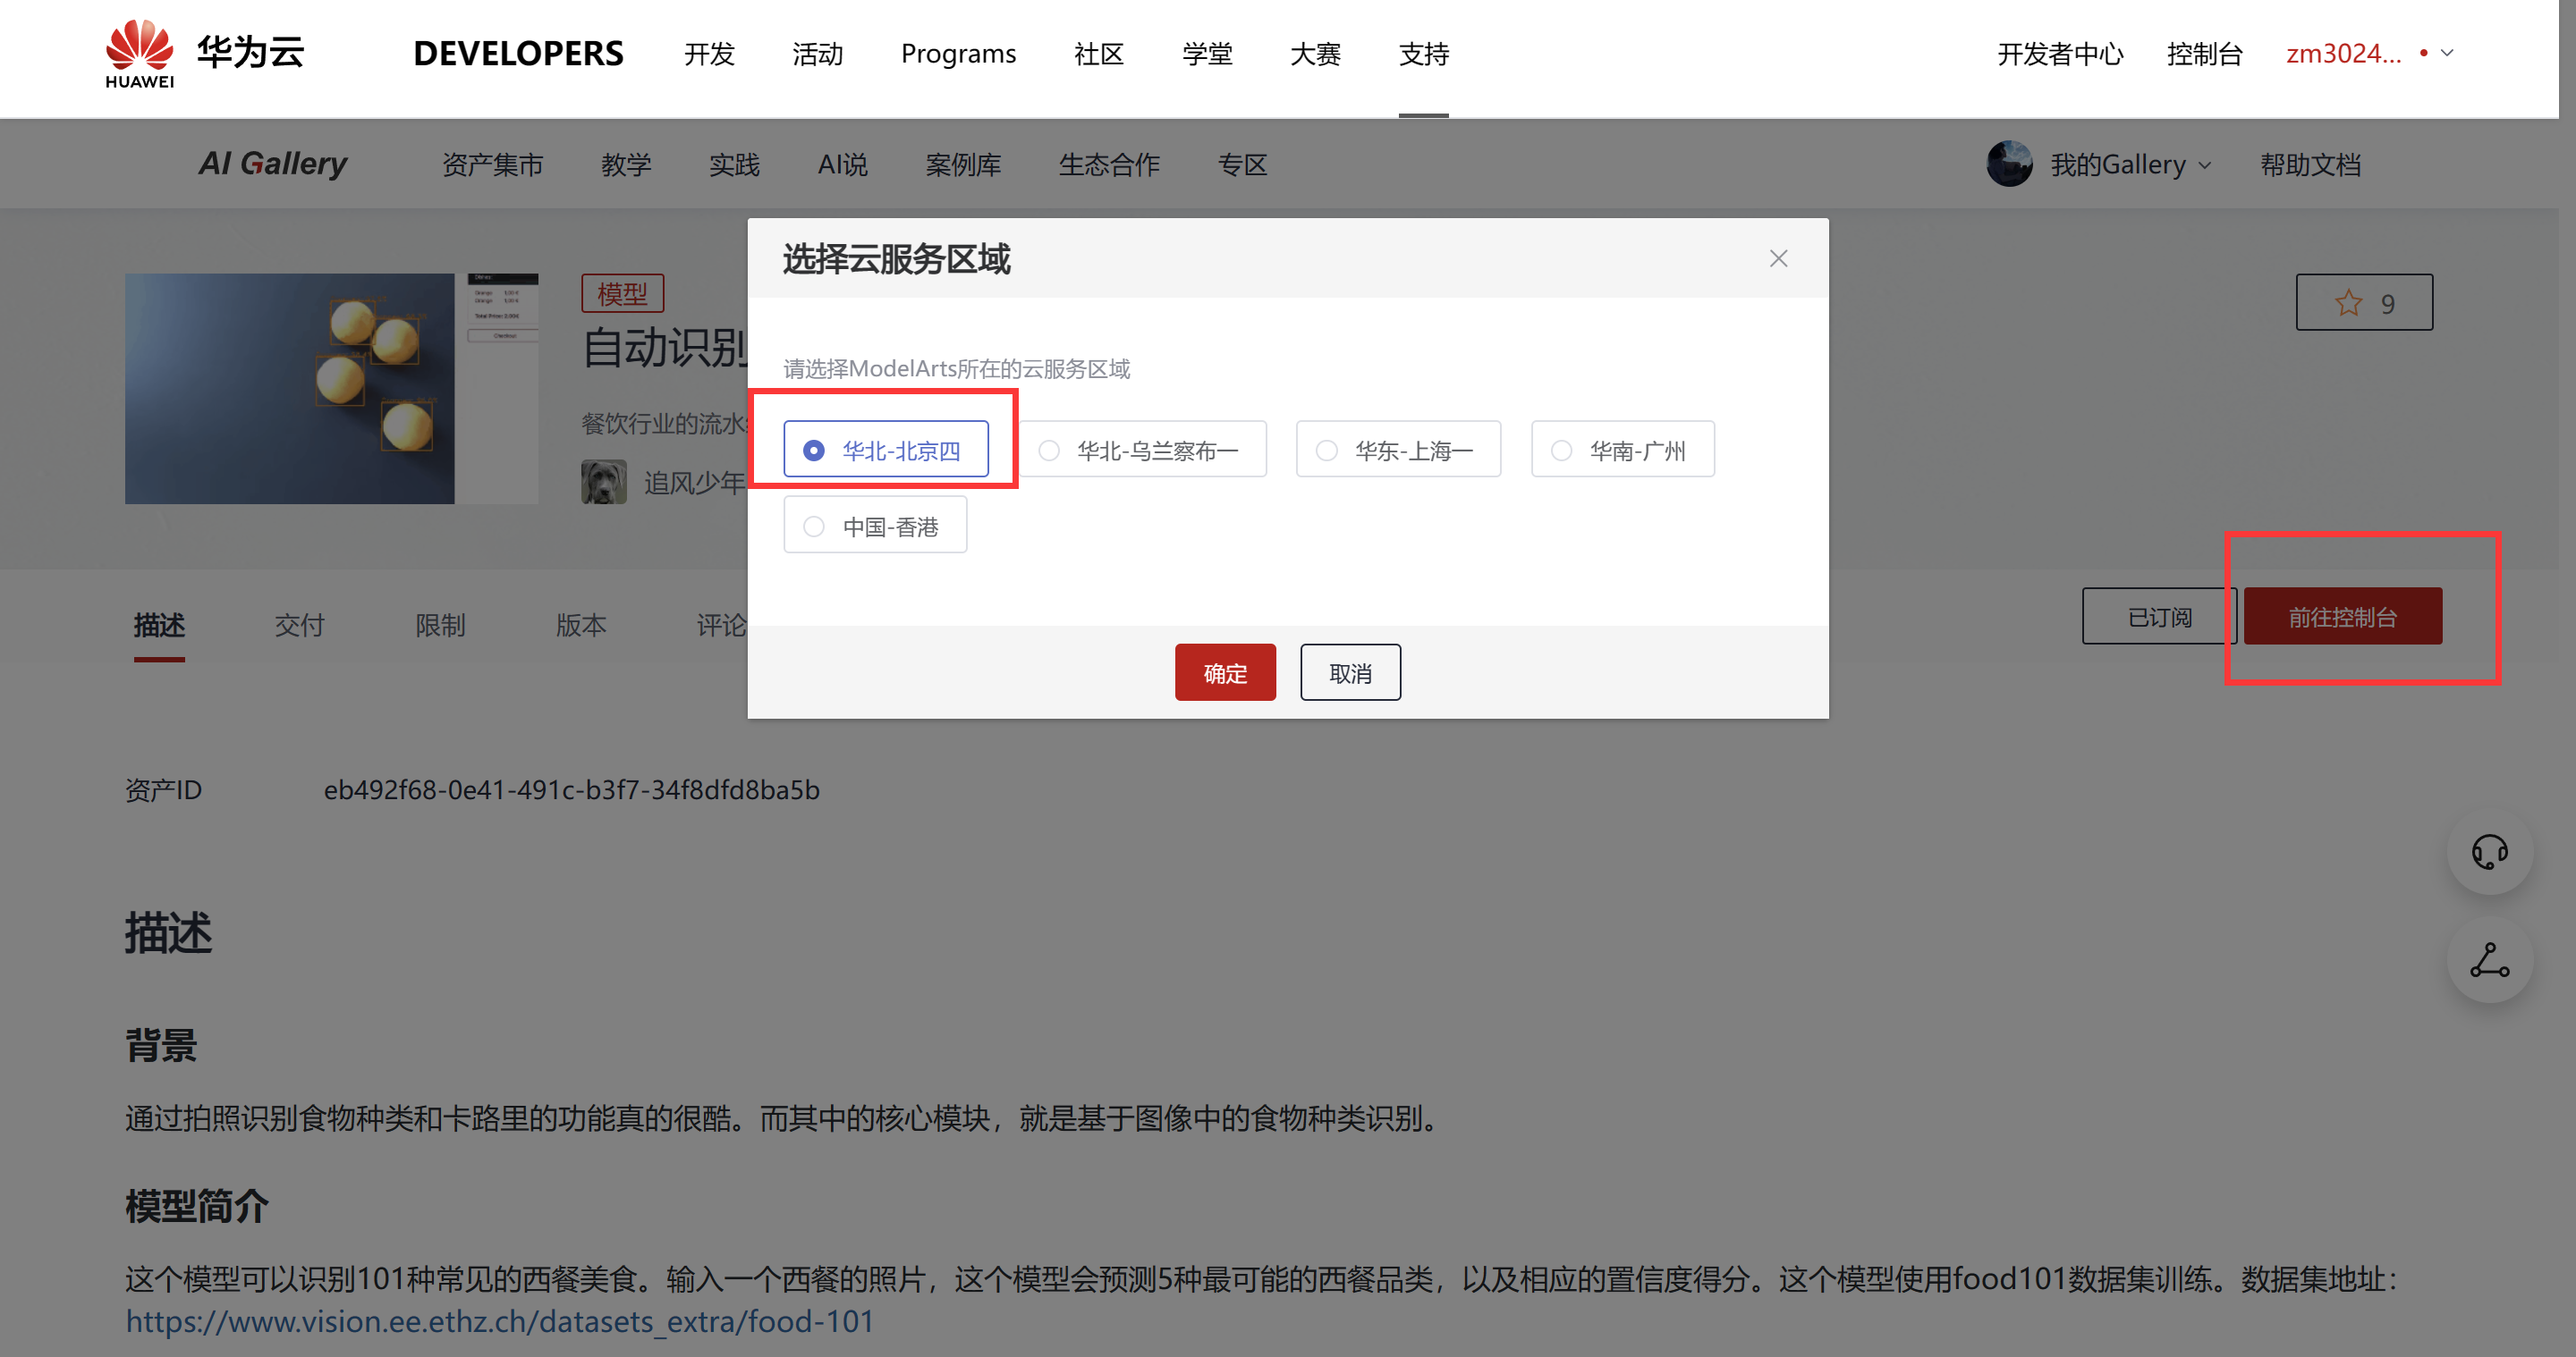Open the food-101 dataset link
Image resolution: width=2576 pixels, height=1357 pixels.
point(499,1322)
